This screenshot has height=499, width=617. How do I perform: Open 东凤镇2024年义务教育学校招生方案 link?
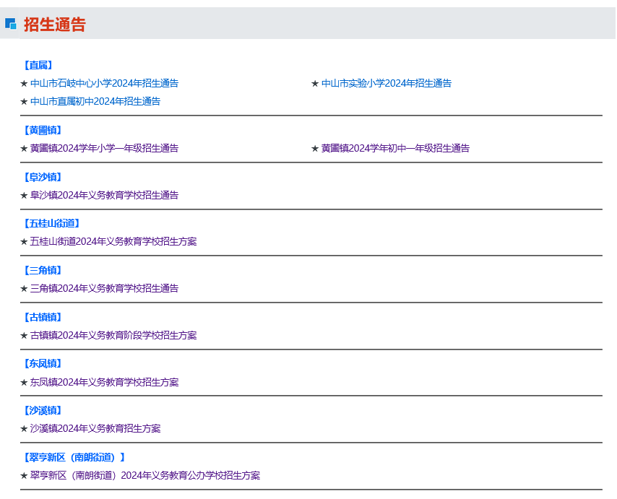(x=104, y=382)
